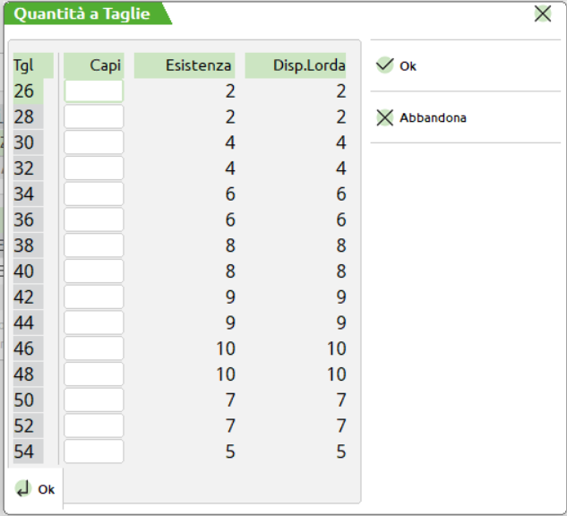Select the size 40 row label
The width and height of the screenshot is (567, 516).
[24, 271]
